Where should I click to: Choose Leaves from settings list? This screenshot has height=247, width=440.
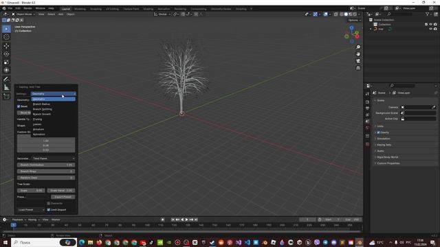(x=53, y=124)
